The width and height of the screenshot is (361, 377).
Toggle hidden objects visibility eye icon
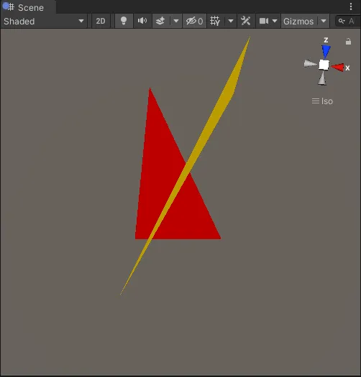pos(194,21)
